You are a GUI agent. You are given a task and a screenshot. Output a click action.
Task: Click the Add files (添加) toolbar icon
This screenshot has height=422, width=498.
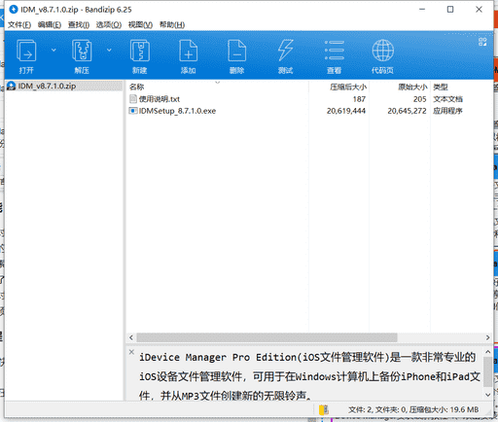(189, 51)
